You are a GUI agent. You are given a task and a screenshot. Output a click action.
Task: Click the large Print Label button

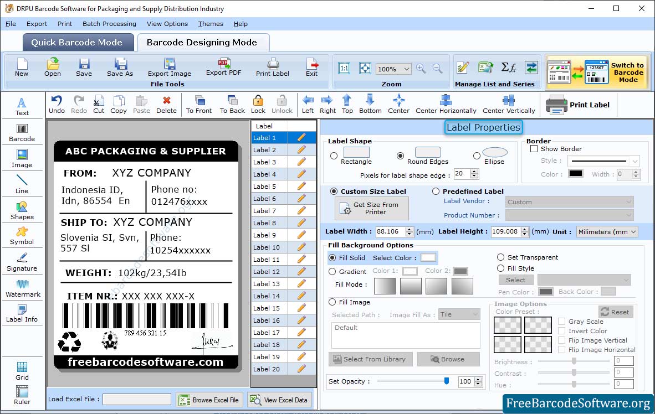tap(578, 105)
